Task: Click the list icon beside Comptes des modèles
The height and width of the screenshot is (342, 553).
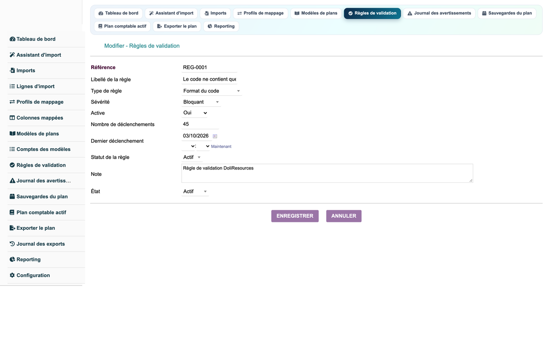Action: click(12, 149)
